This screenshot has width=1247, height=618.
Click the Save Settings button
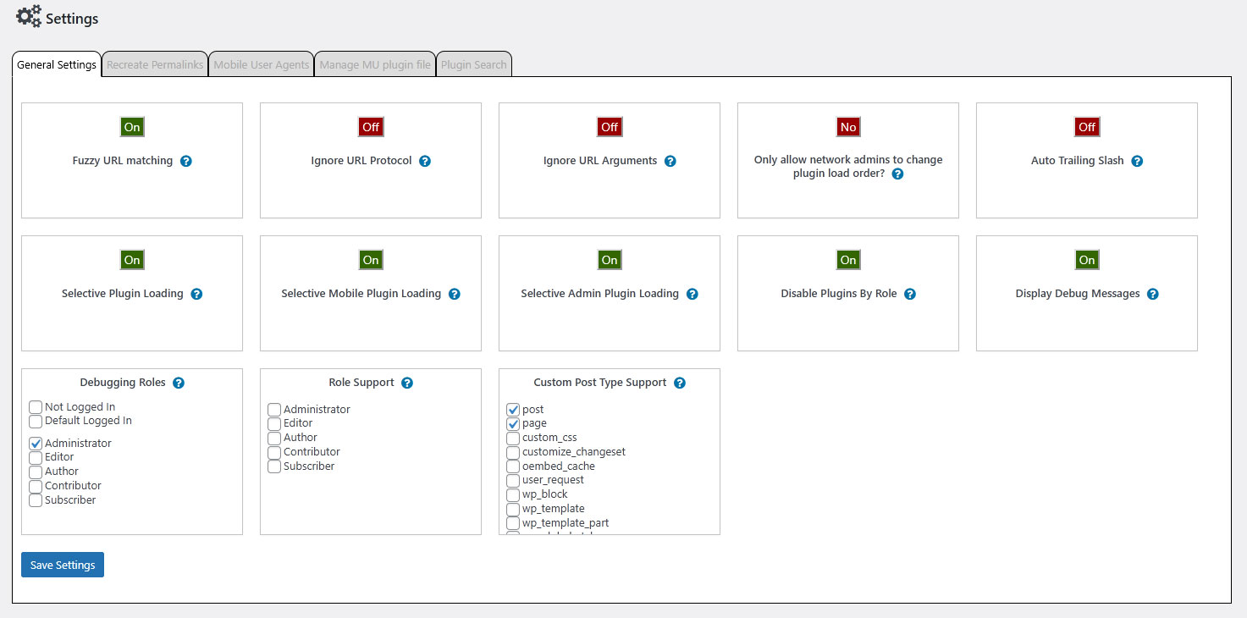pyautogui.click(x=62, y=564)
